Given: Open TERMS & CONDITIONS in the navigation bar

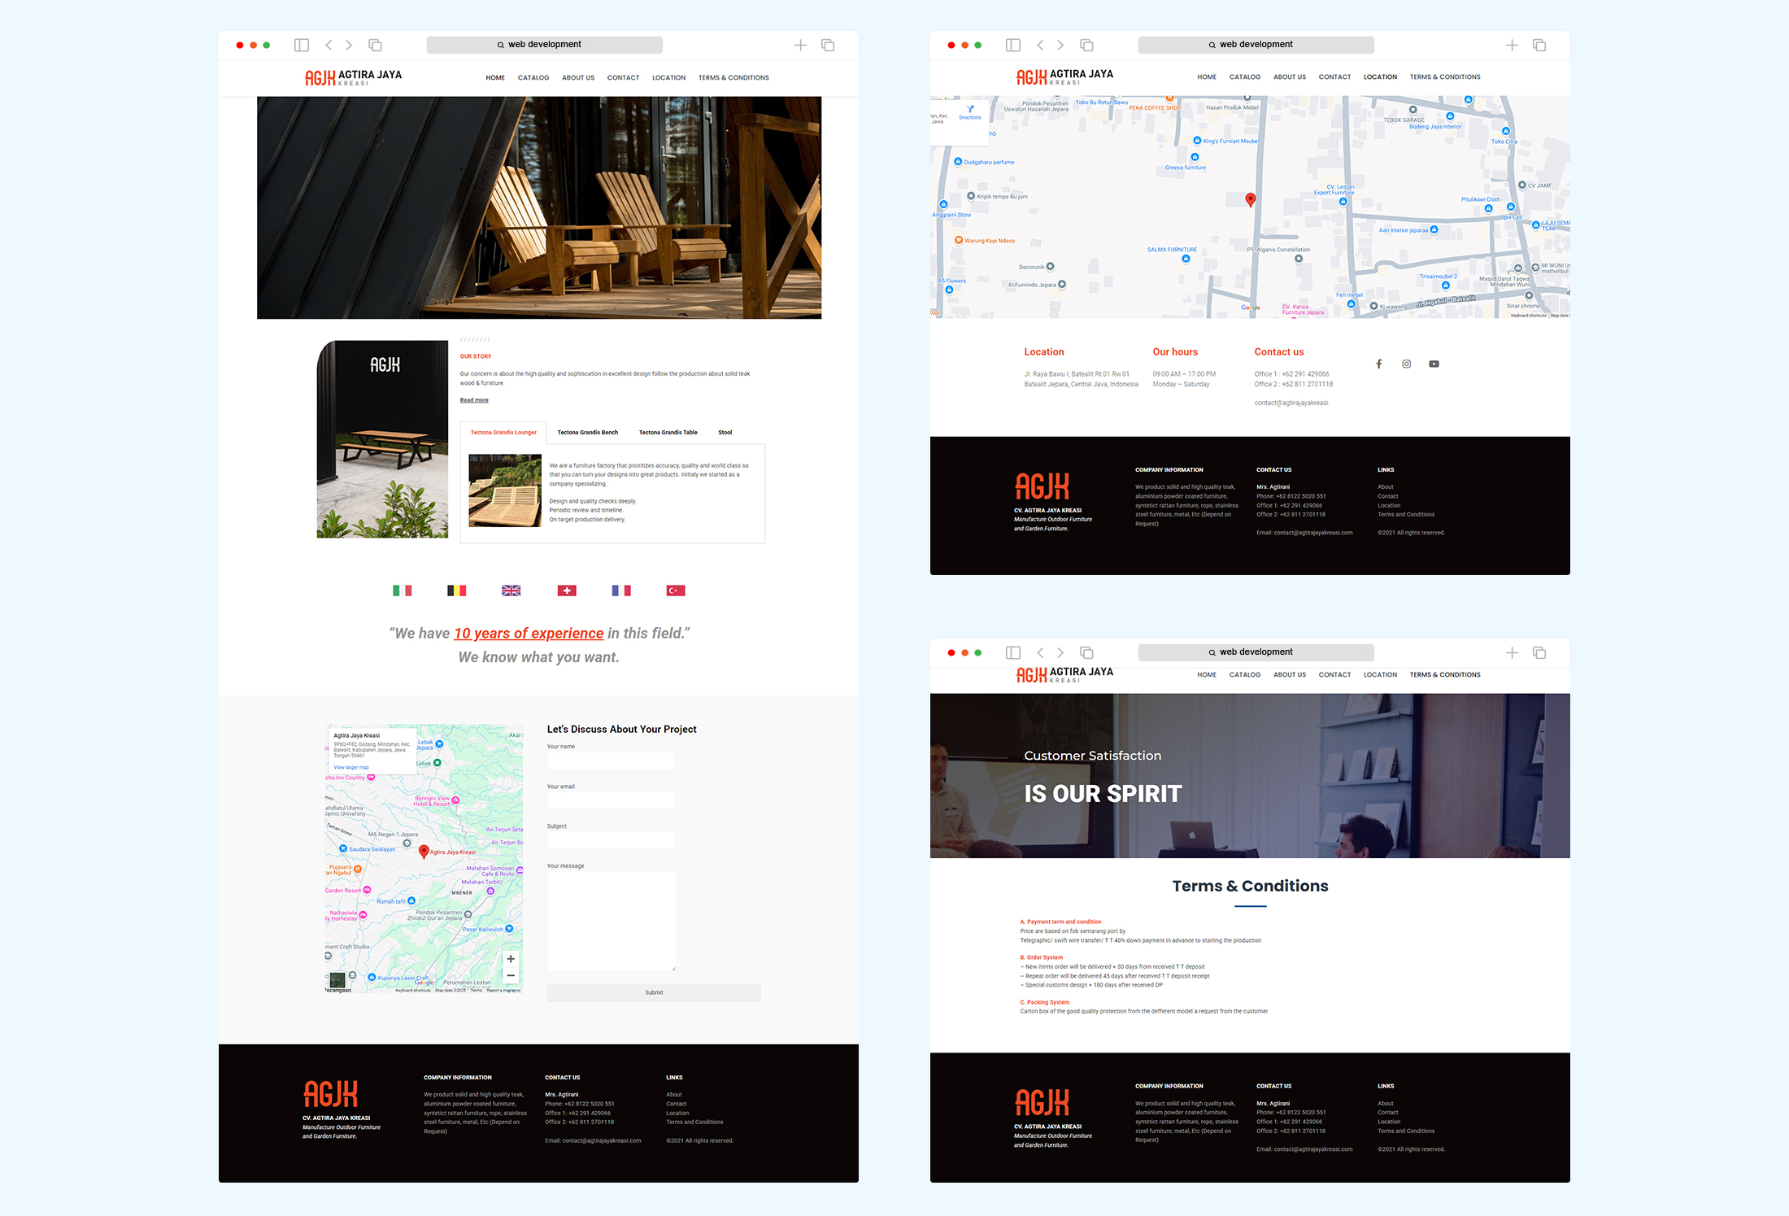Looking at the screenshot, I should (733, 77).
